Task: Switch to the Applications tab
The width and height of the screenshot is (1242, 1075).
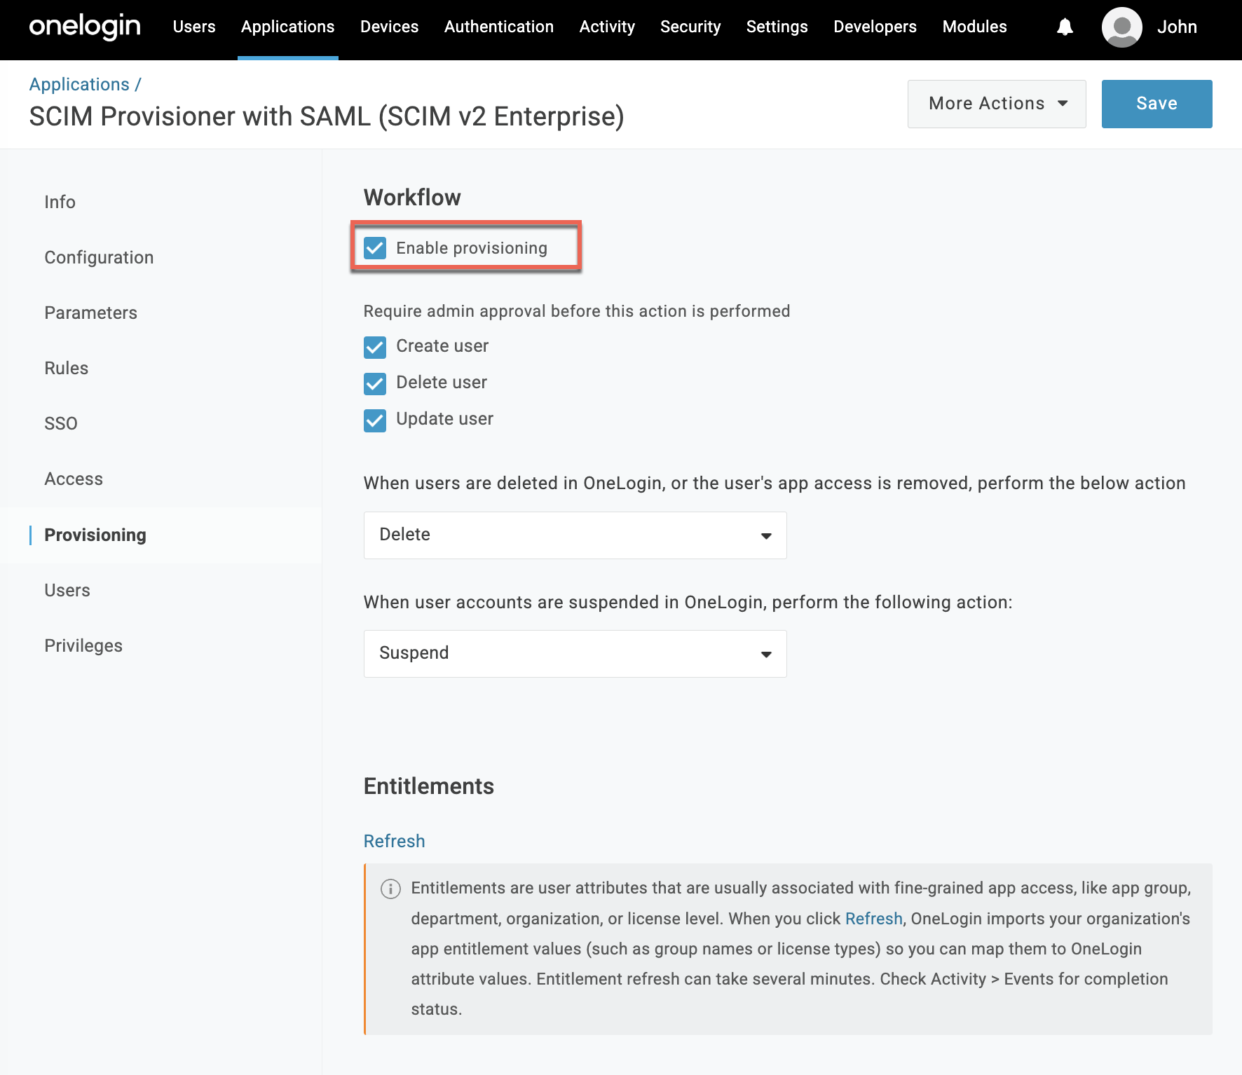Action: [287, 27]
